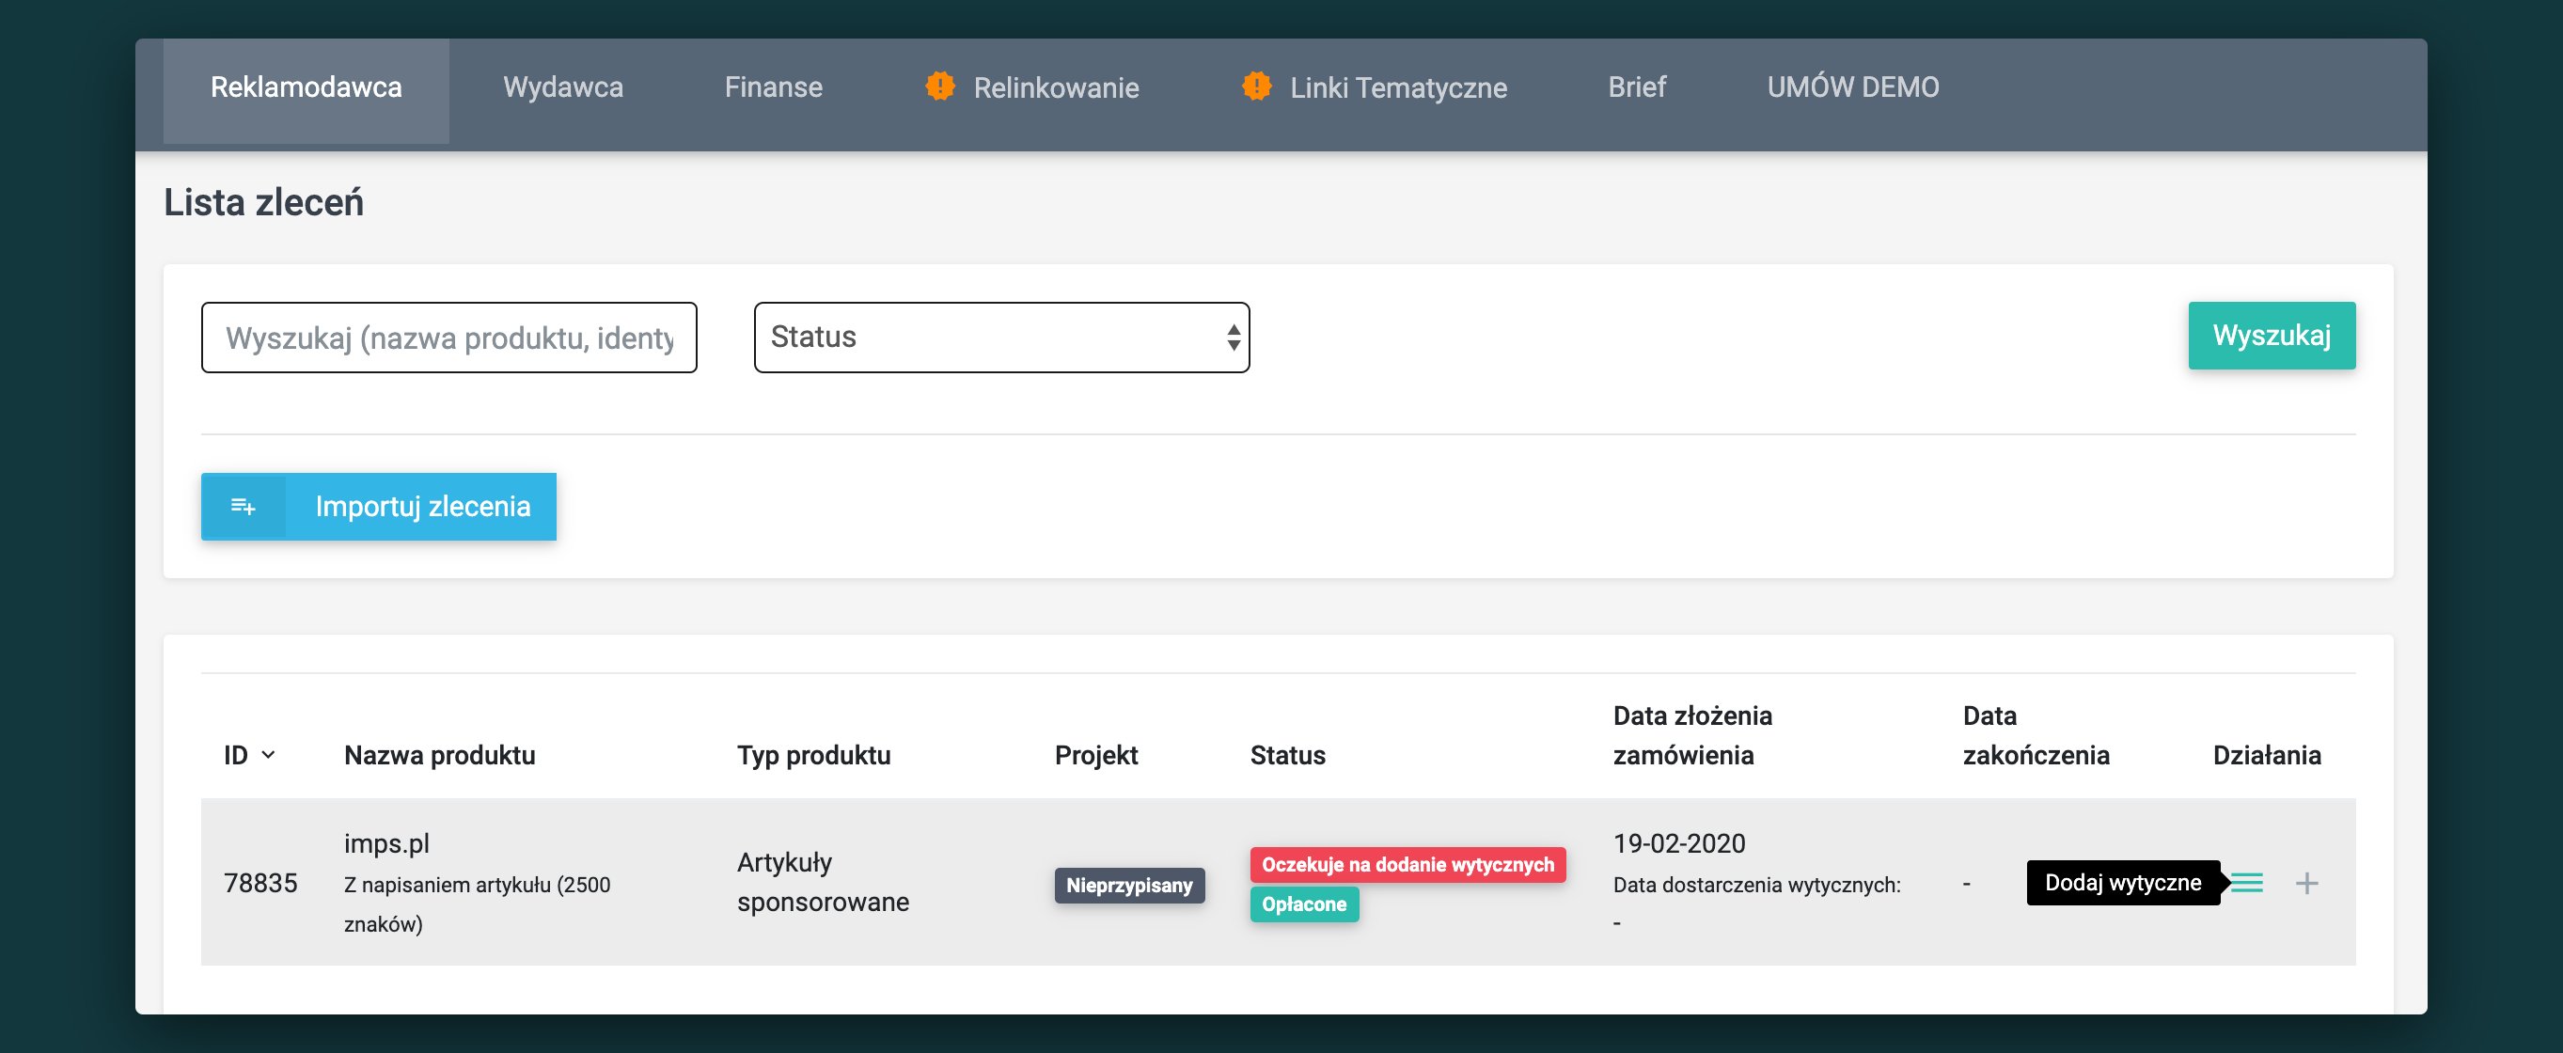Click the Oczekuje na dodanie wytycznych status badge
This screenshot has width=2563, height=1053.
tap(1407, 865)
